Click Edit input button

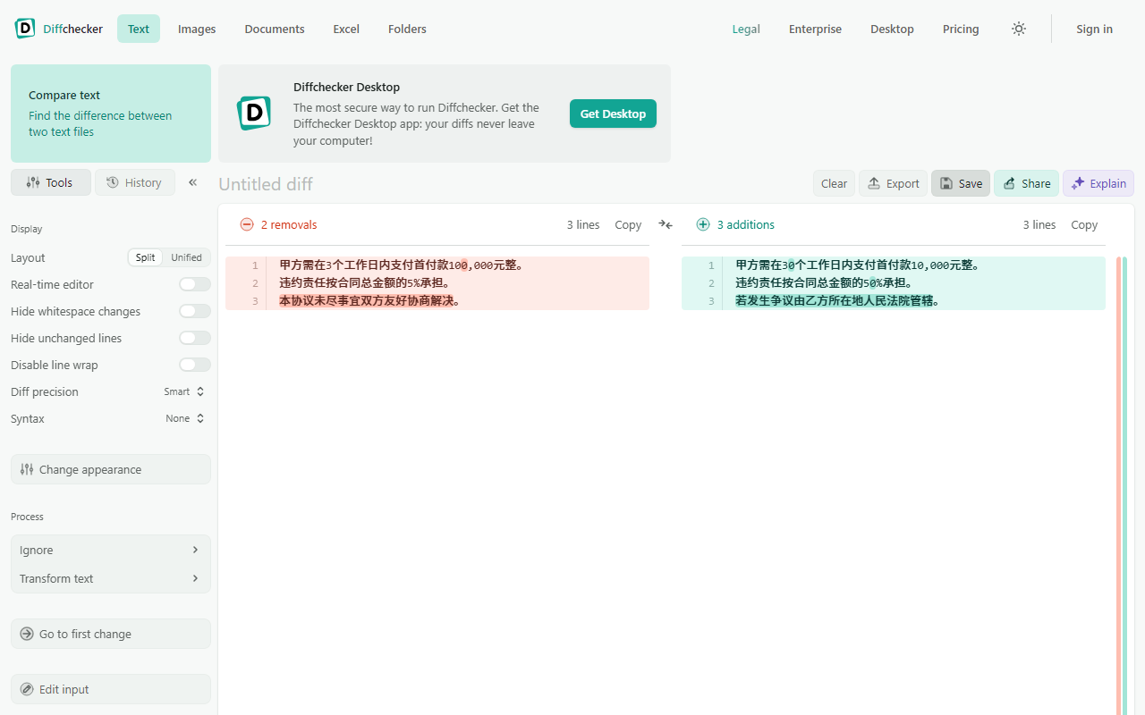tap(111, 689)
